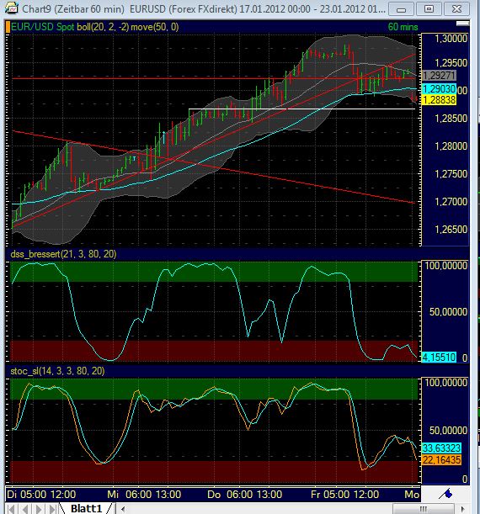Select the Blatt1 sheet tab

click(x=87, y=509)
